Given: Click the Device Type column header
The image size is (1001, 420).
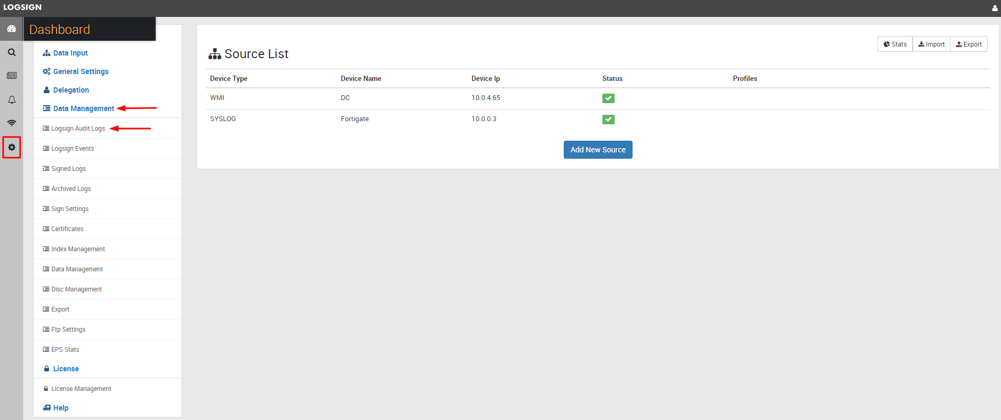Looking at the screenshot, I should [x=229, y=78].
